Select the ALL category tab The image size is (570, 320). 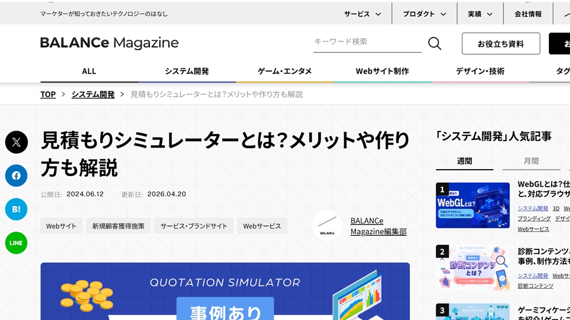pos(89,71)
